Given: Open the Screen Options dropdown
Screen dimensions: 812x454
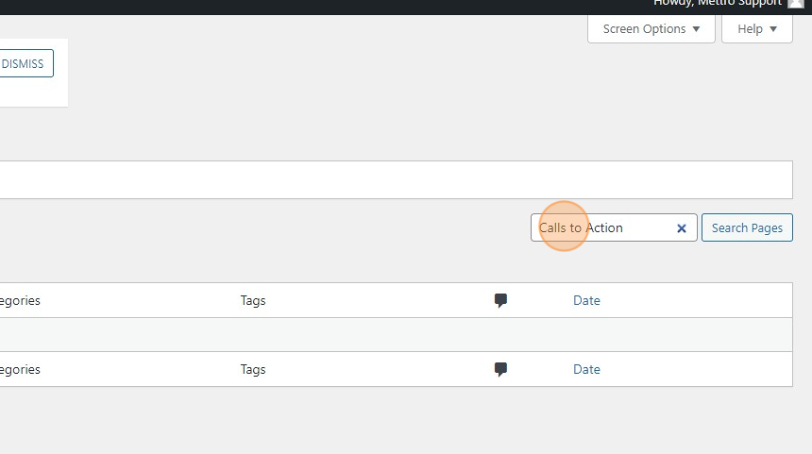Looking at the screenshot, I should point(651,29).
